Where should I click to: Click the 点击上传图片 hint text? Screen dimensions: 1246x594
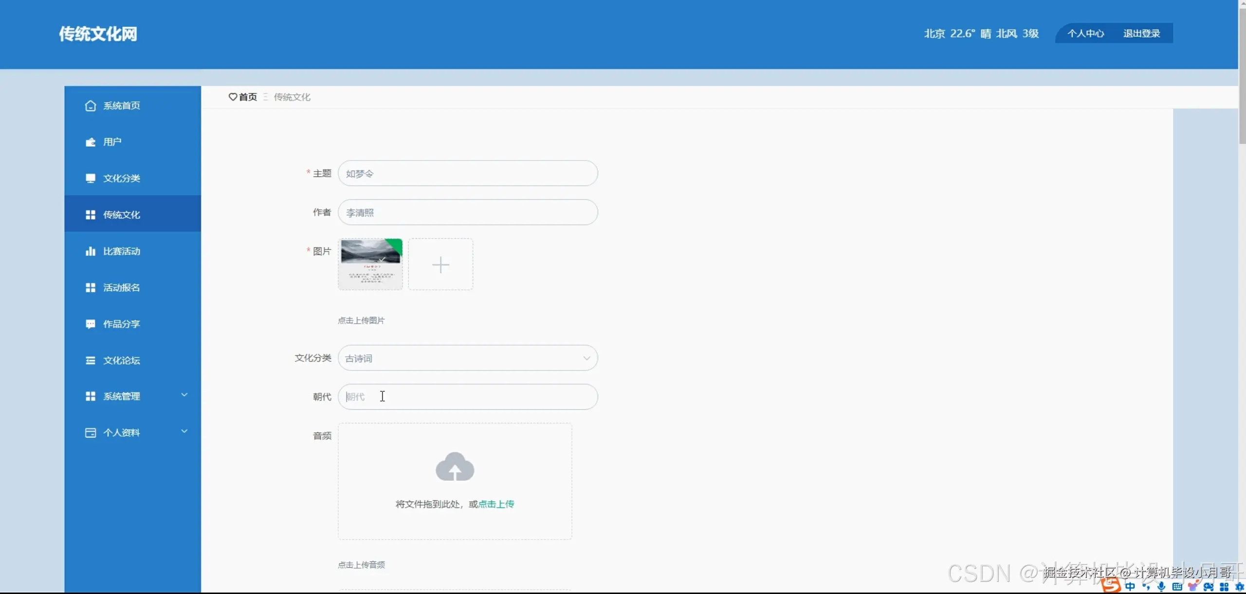(361, 320)
